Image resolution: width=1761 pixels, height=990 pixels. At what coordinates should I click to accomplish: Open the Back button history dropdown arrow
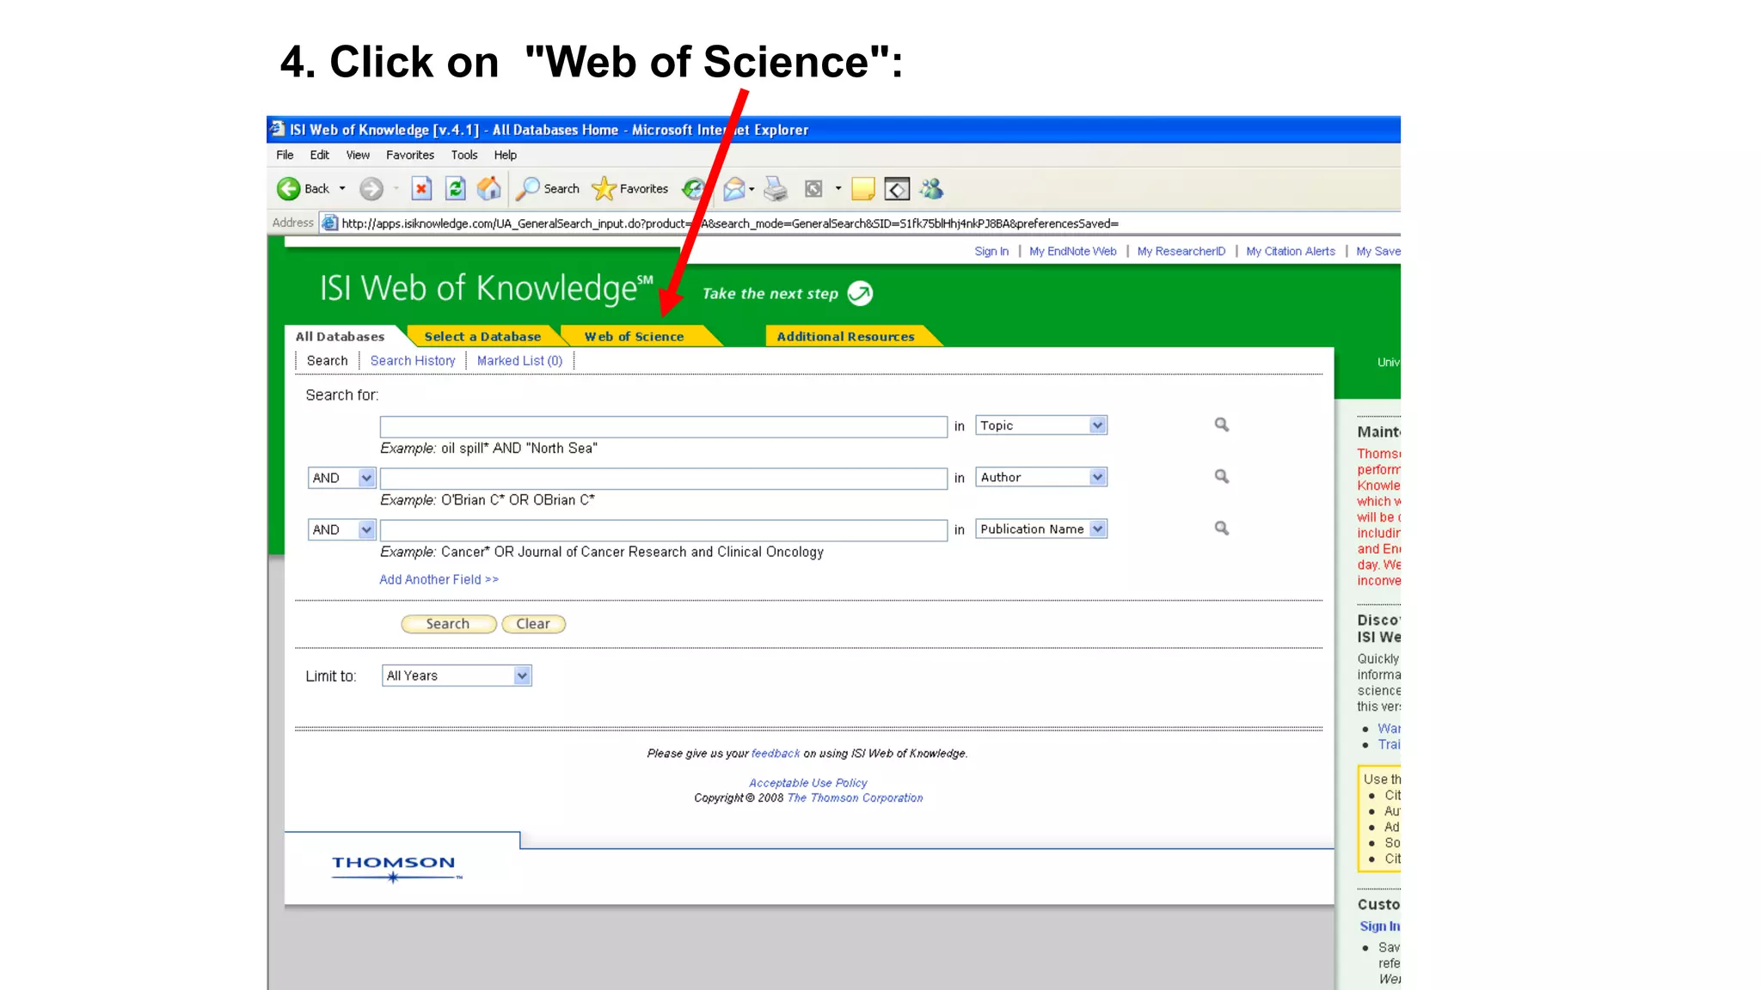(x=342, y=189)
